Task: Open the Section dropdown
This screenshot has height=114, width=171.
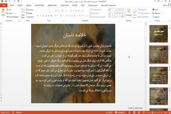Action: coord(30,17)
